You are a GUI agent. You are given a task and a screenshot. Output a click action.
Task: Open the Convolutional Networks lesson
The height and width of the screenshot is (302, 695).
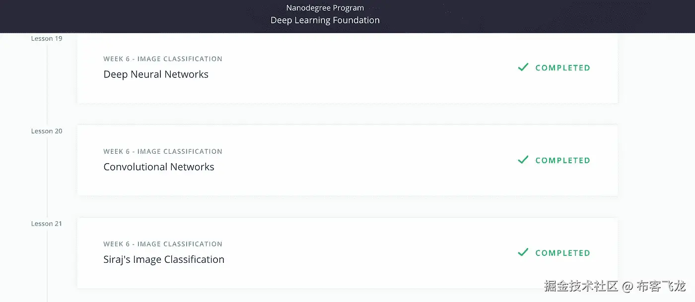(x=159, y=167)
